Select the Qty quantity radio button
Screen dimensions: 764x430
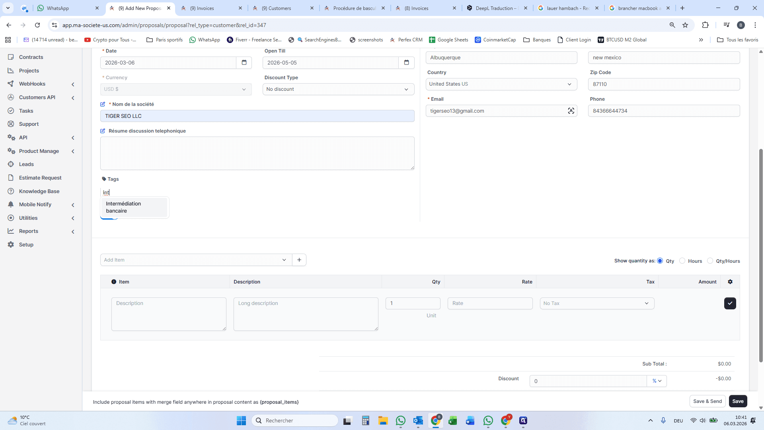click(660, 261)
